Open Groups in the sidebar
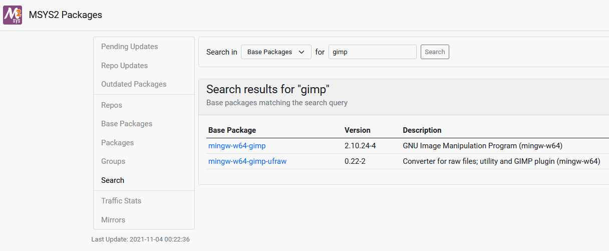This screenshot has height=251, width=609. tap(113, 161)
